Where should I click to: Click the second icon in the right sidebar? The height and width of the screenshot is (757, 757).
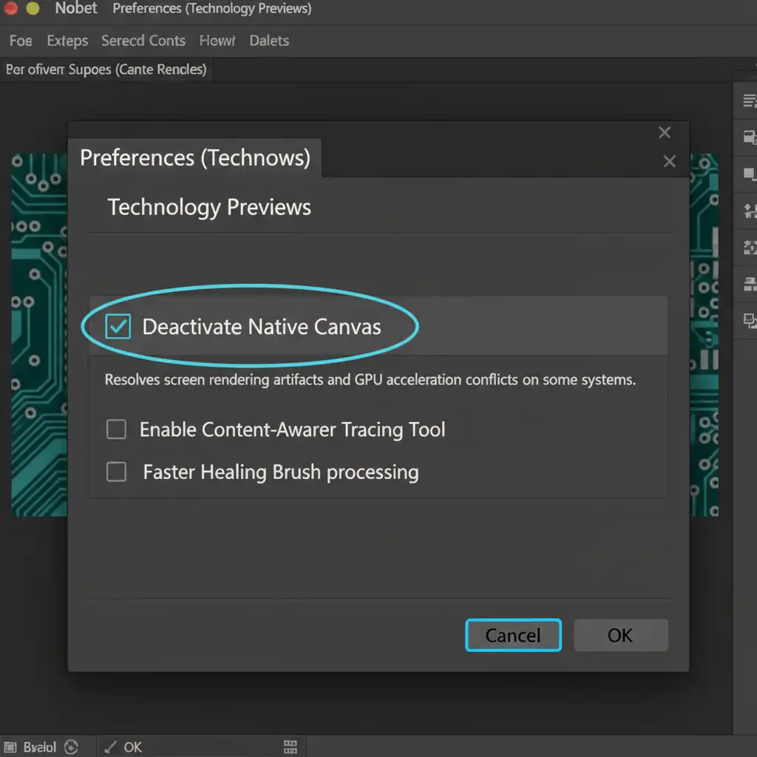[749, 137]
